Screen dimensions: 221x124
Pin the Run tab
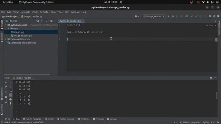point(6,103)
